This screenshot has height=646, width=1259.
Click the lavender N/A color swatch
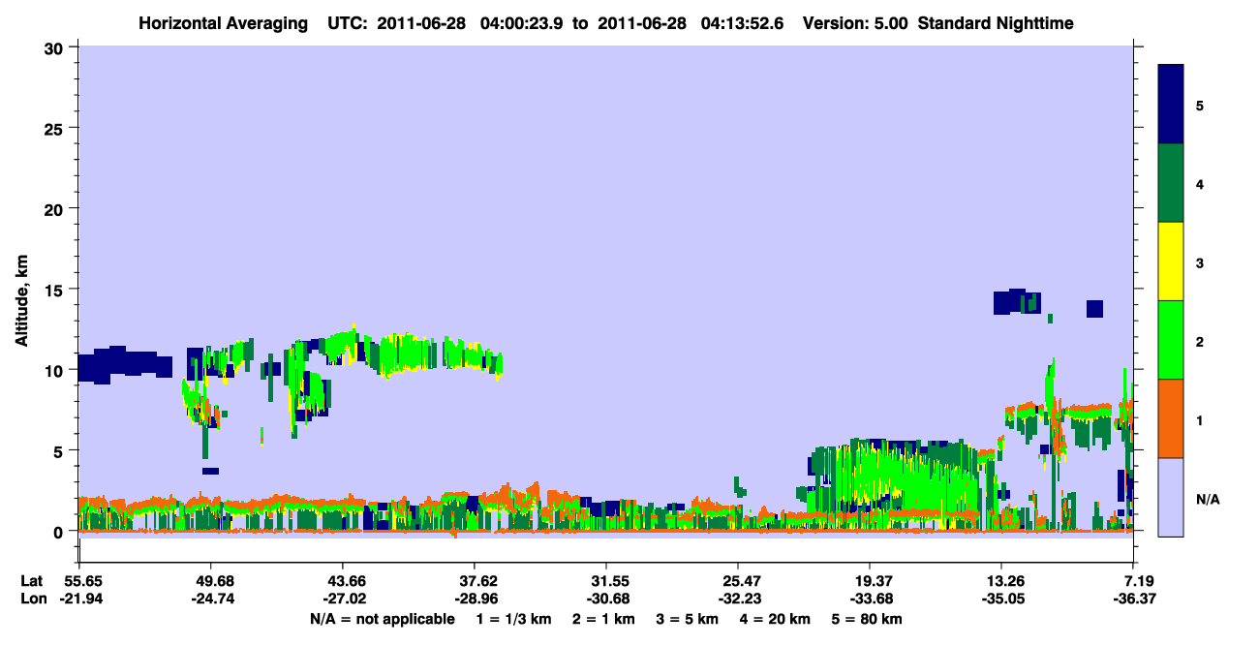1171,497
